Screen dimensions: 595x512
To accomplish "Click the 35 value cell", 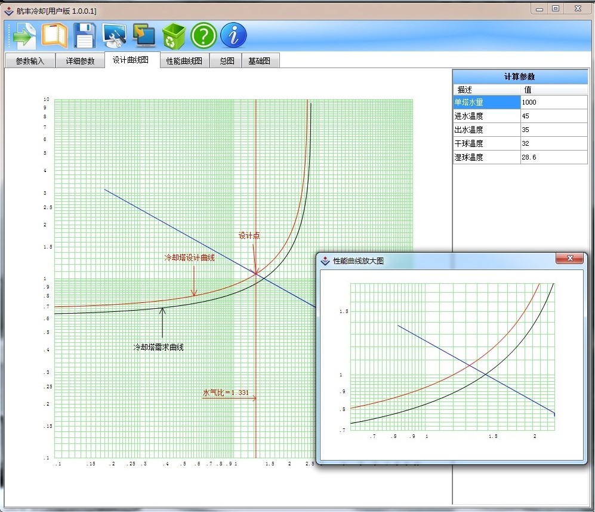I will pos(554,130).
